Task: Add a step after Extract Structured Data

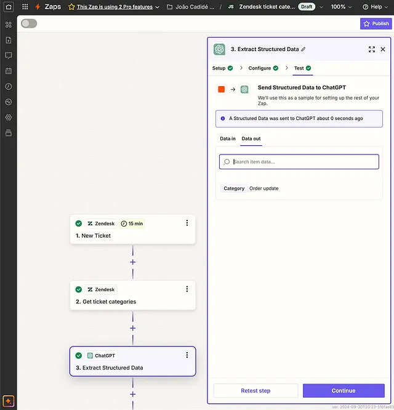Action: (x=133, y=395)
